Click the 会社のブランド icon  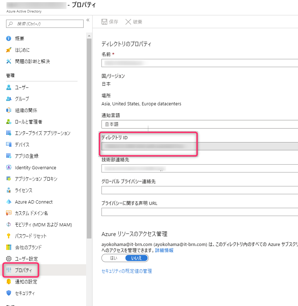tap(9, 247)
